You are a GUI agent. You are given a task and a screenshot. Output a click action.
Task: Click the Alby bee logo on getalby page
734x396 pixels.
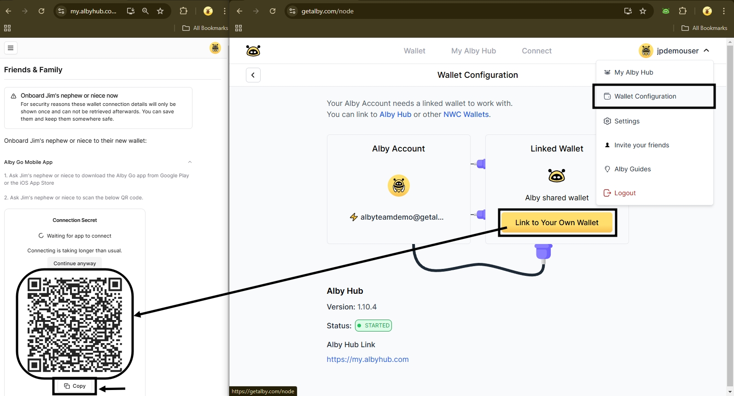(253, 51)
